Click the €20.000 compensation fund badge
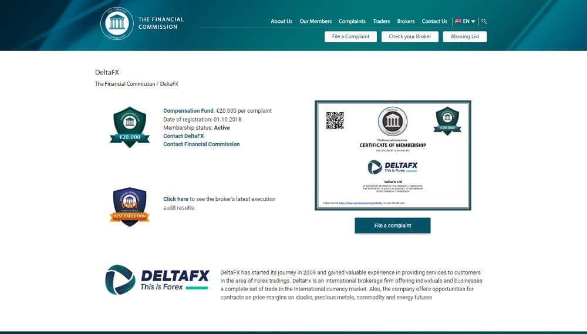This screenshot has width=587, height=334. [x=130, y=127]
